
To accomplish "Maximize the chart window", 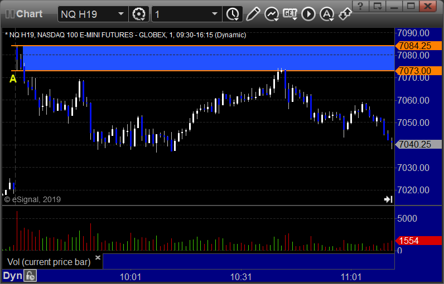I will [x=411, y=6].
